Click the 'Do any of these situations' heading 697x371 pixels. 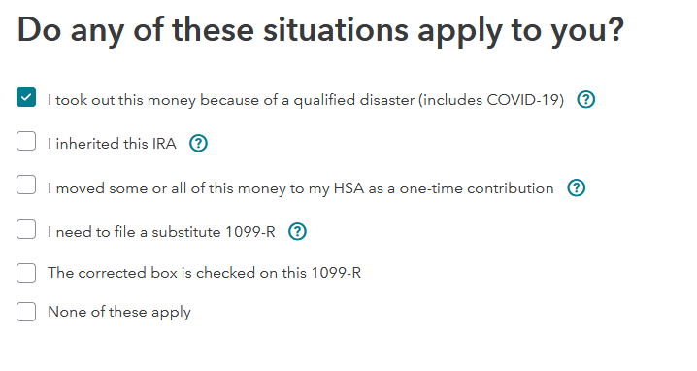click(x=320, y=31)
